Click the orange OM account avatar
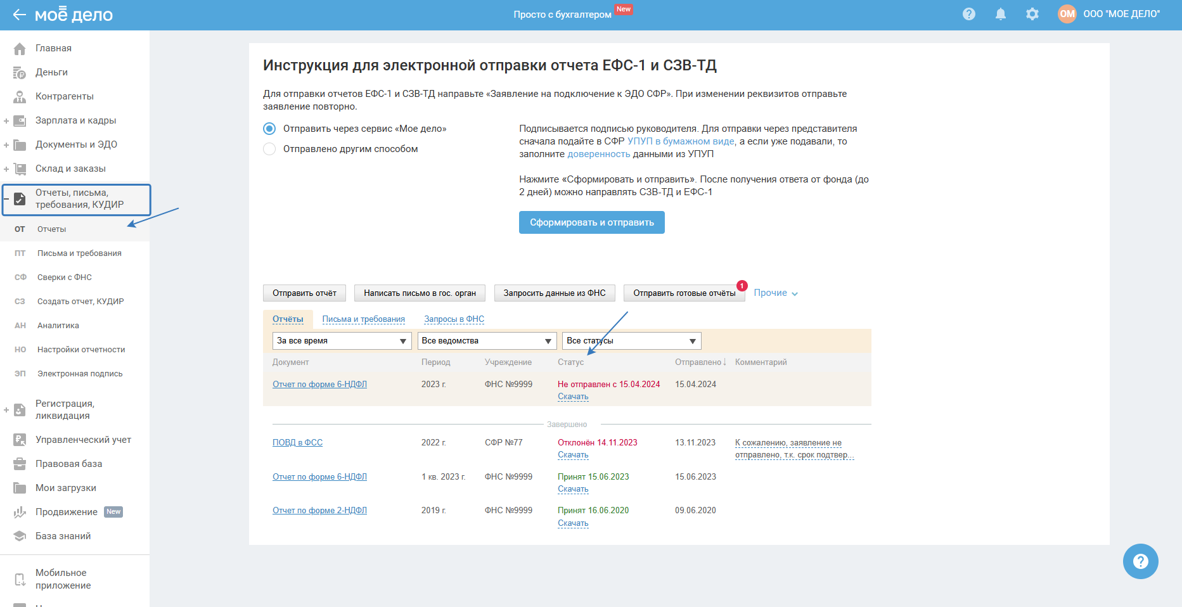Viewport: 1182px width, 607px height. [1067, 14]
